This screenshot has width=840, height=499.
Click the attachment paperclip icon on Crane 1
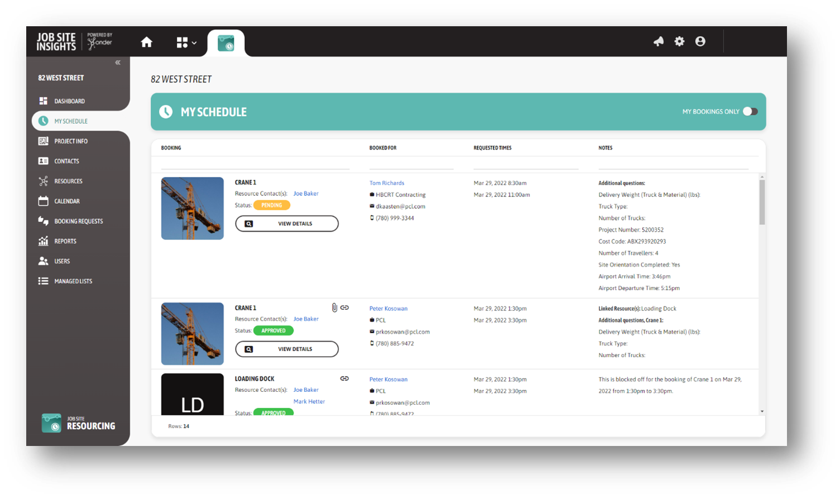334,308
